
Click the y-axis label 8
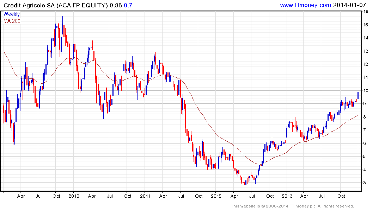(x=365, y=117)
